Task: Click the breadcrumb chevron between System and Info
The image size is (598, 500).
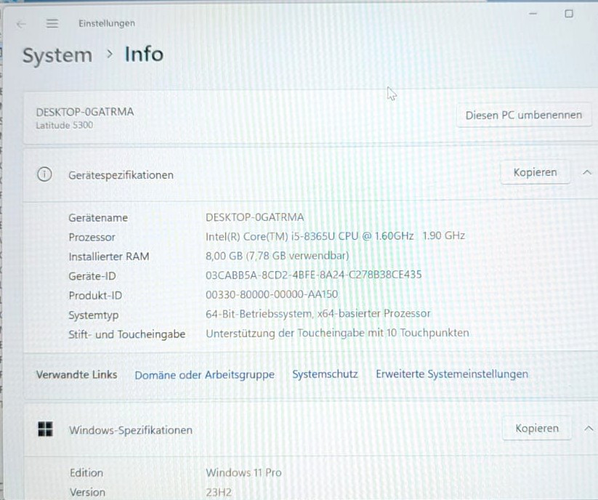Action: pos(110,55)
